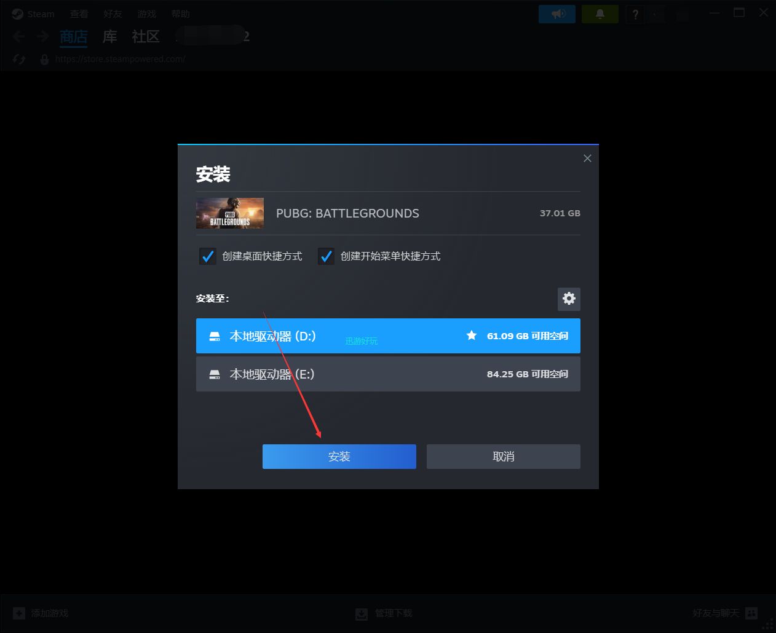Open the 查看 menu

tap(79, 14)
